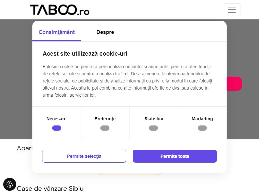Toggle the Necesare cookies switch

click(x=57, y=128)
